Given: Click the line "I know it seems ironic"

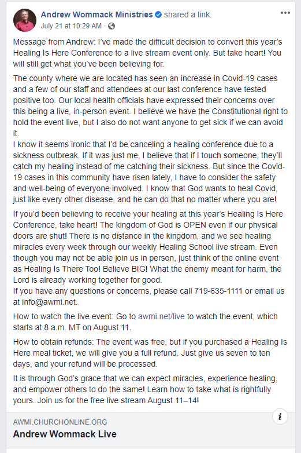Looking at the screenshot, I should point(143,144).
